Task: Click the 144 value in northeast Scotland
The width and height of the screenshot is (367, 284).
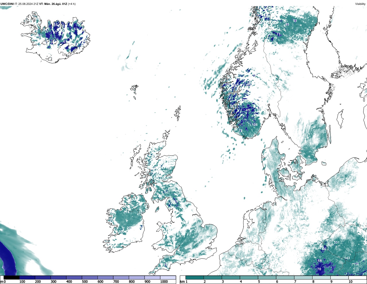Action: (x=169, y=169)
